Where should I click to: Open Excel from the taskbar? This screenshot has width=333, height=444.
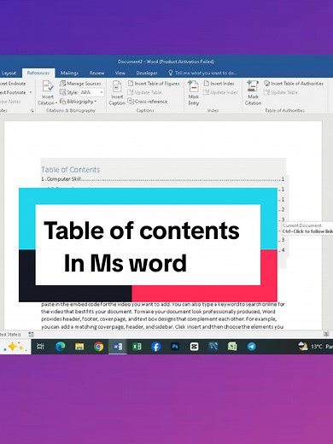(137, 347)
